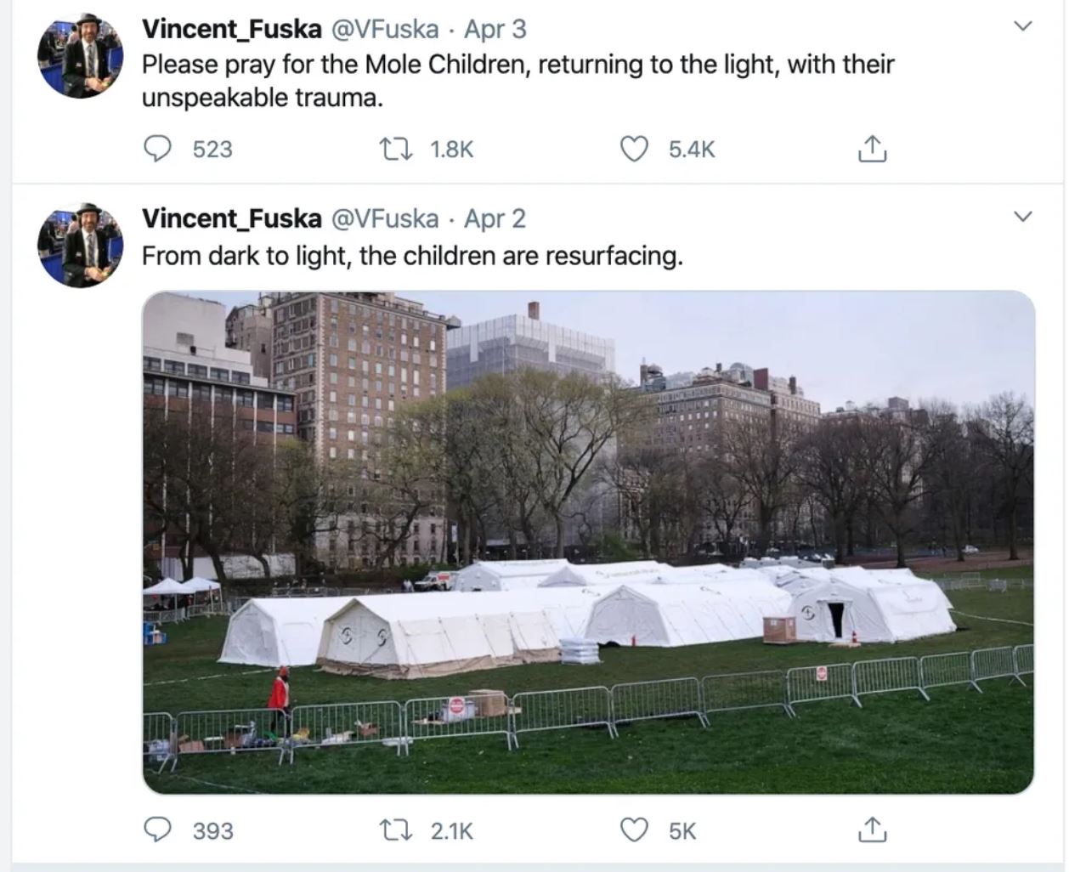Screen dimensions: 1069x872
Task: Like the Apr 3 tweet with 5.4K likes
Action: click(x=634, y=149)
